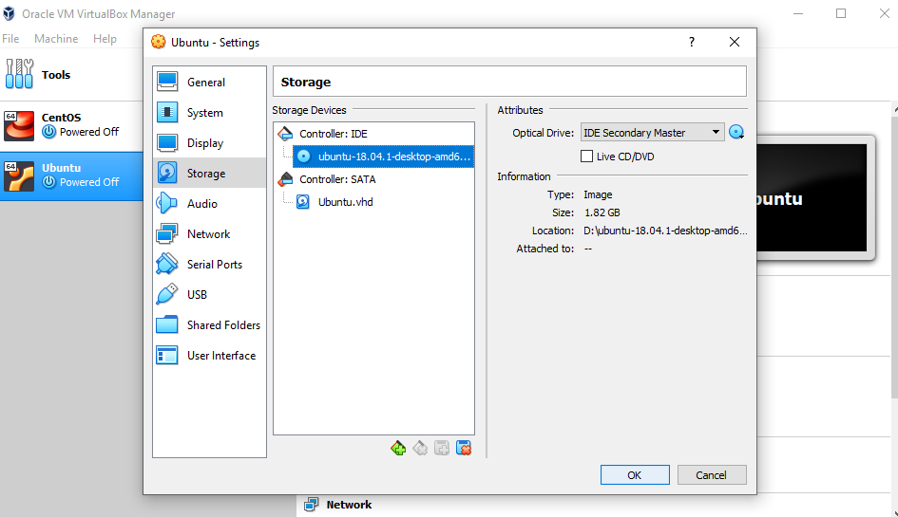Minimize the VirtualBox Manager window

798,13
